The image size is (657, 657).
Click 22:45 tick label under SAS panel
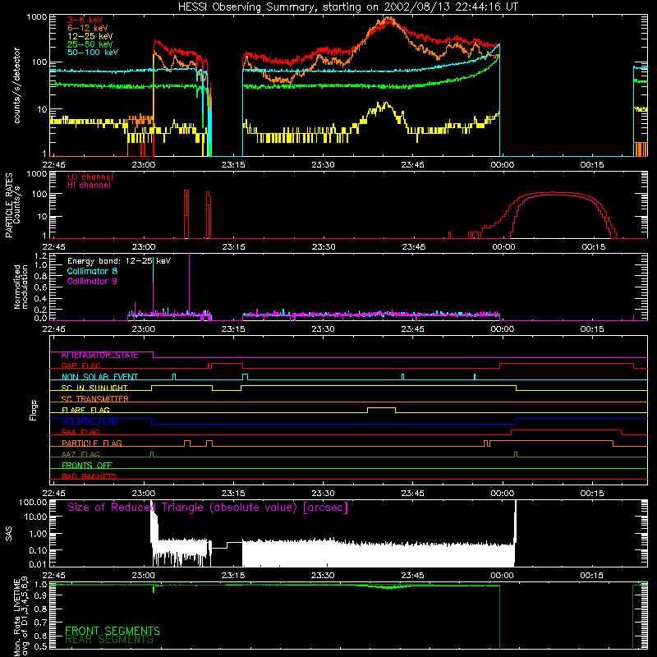(x=53, y=576)
